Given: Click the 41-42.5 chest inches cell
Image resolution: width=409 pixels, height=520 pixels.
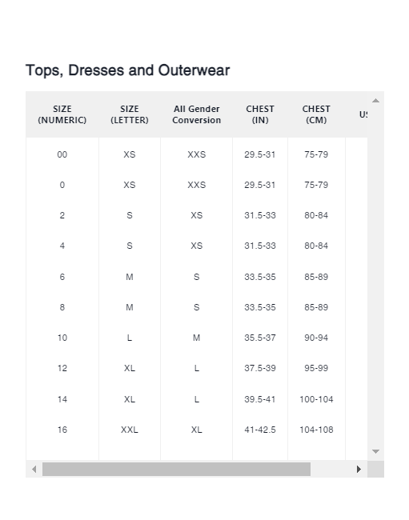Looking at the screenshot, I should click(x=260, y=430).
